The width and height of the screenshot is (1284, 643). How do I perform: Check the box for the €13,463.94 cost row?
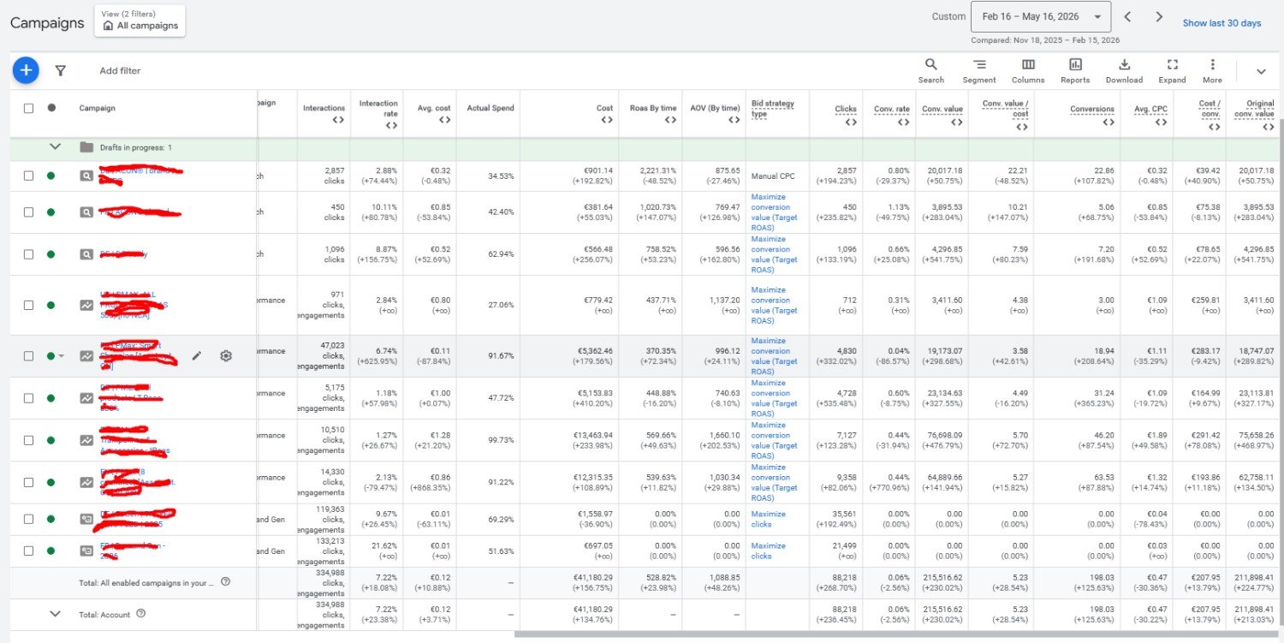point(28,440)
